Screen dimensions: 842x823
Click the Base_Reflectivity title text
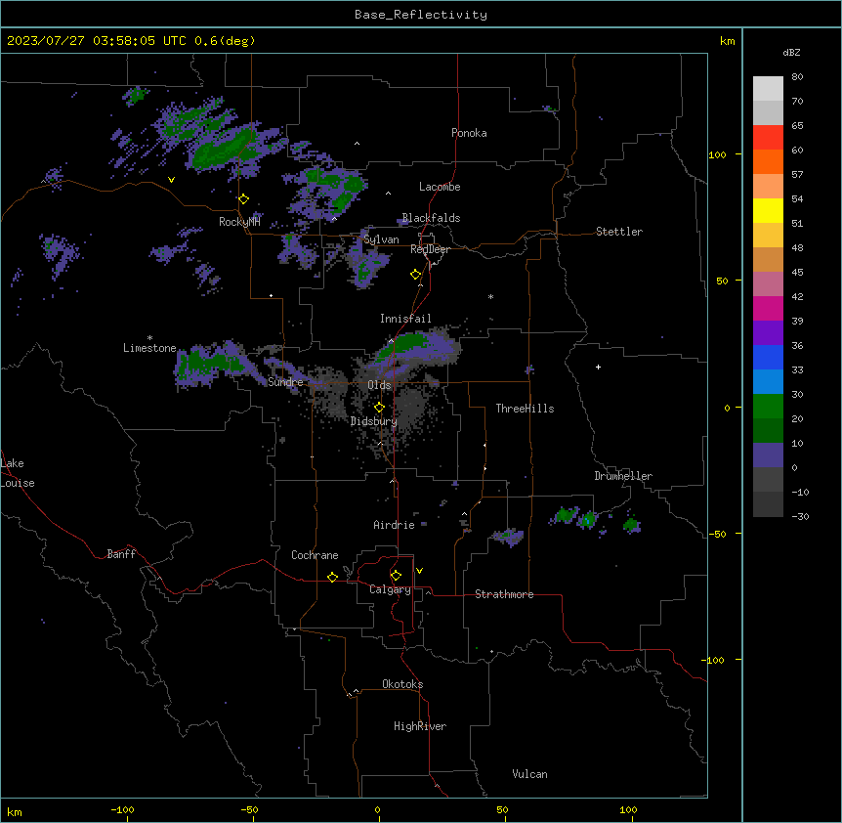coord(421,15)
